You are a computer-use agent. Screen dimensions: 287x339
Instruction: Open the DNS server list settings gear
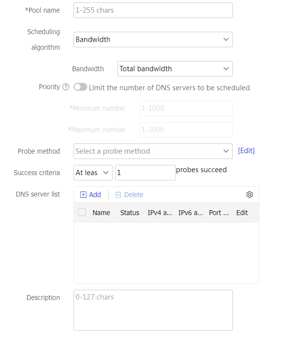(249, 195)
